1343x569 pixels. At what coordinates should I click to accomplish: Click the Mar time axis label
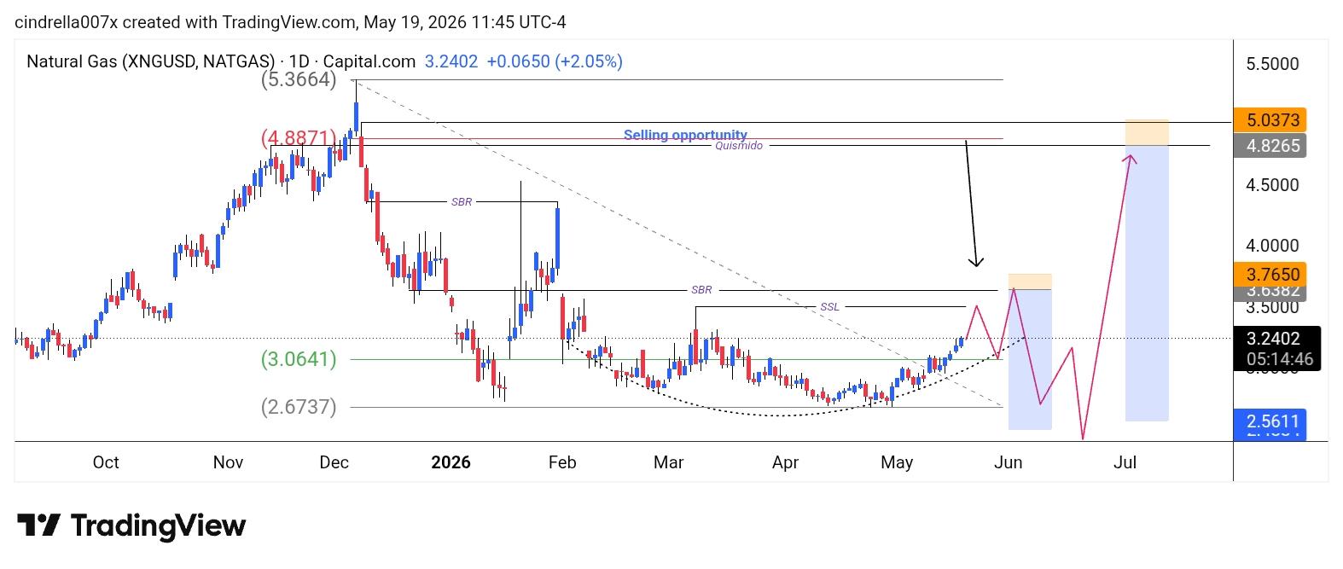click(x=669, y=462)
